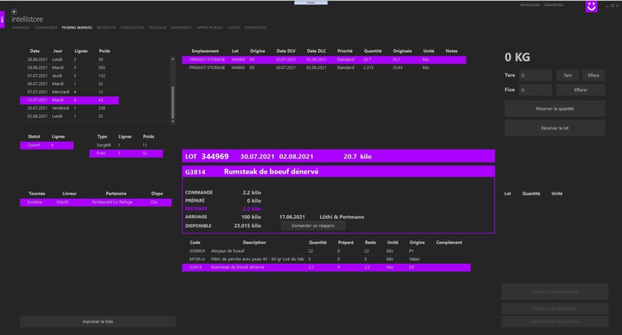The height and width of the screenshot is (335, 622).
Task: Click the purple MUI side tab
Action: (2, 19)
